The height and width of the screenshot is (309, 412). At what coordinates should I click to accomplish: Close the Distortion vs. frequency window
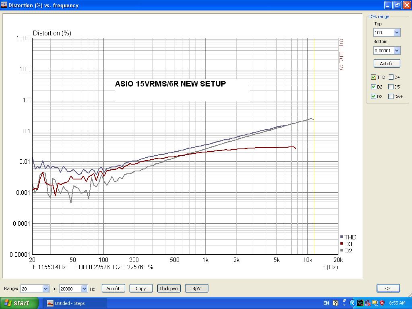tap(407, 5)
